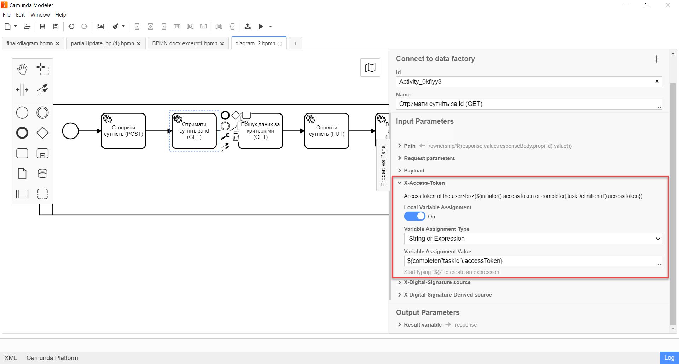The height and width of the screenshot is (364, 679).
Task: Select the Оновити сутність (PUT) task
Action: click(x=327, y=131)
